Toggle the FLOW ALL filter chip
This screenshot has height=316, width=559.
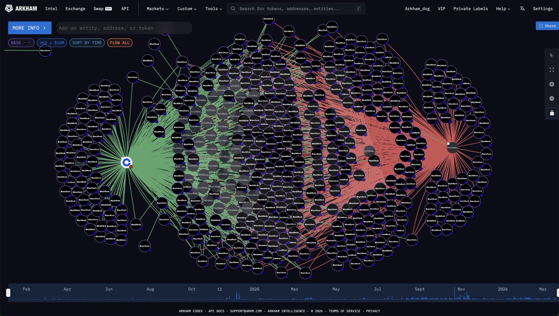click(120, 43)
